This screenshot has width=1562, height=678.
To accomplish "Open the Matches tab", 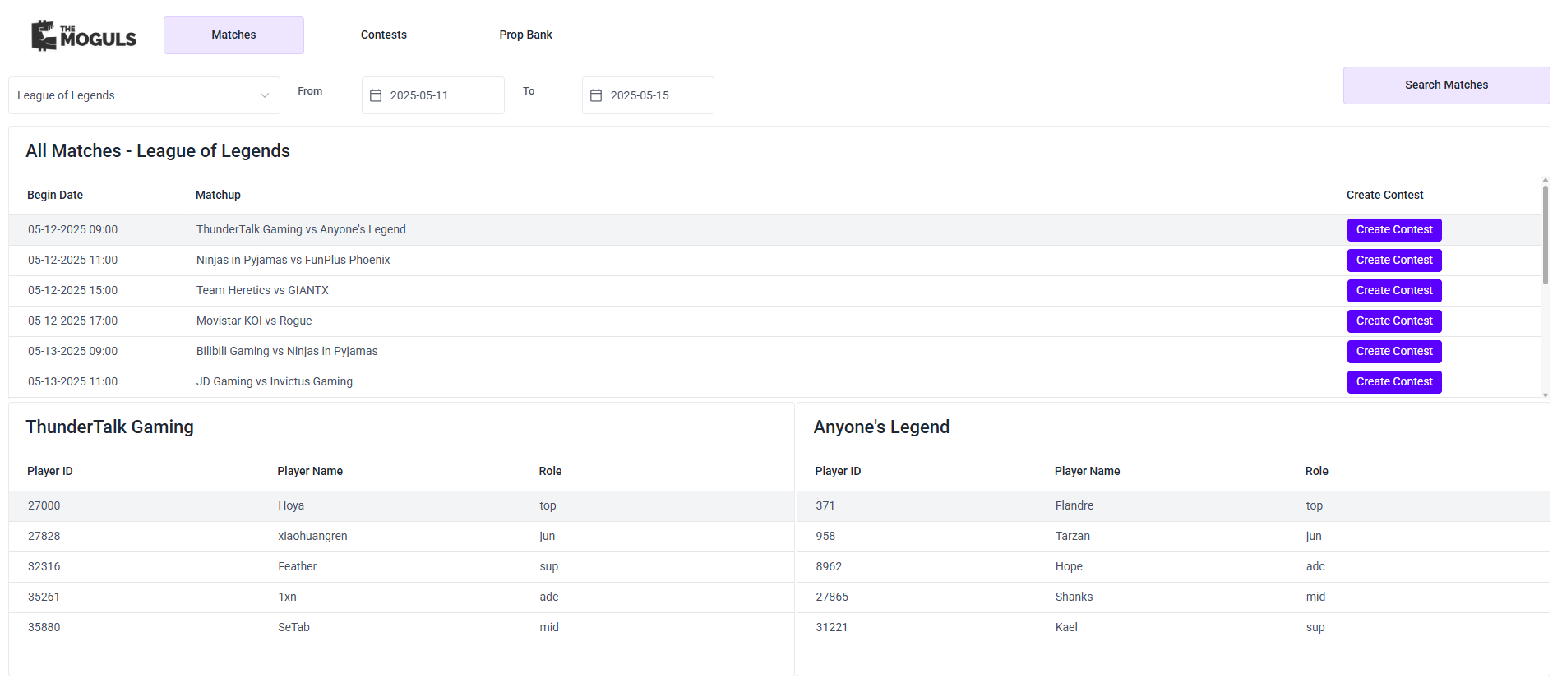I will pyautogui.click(x=233, y=35).
